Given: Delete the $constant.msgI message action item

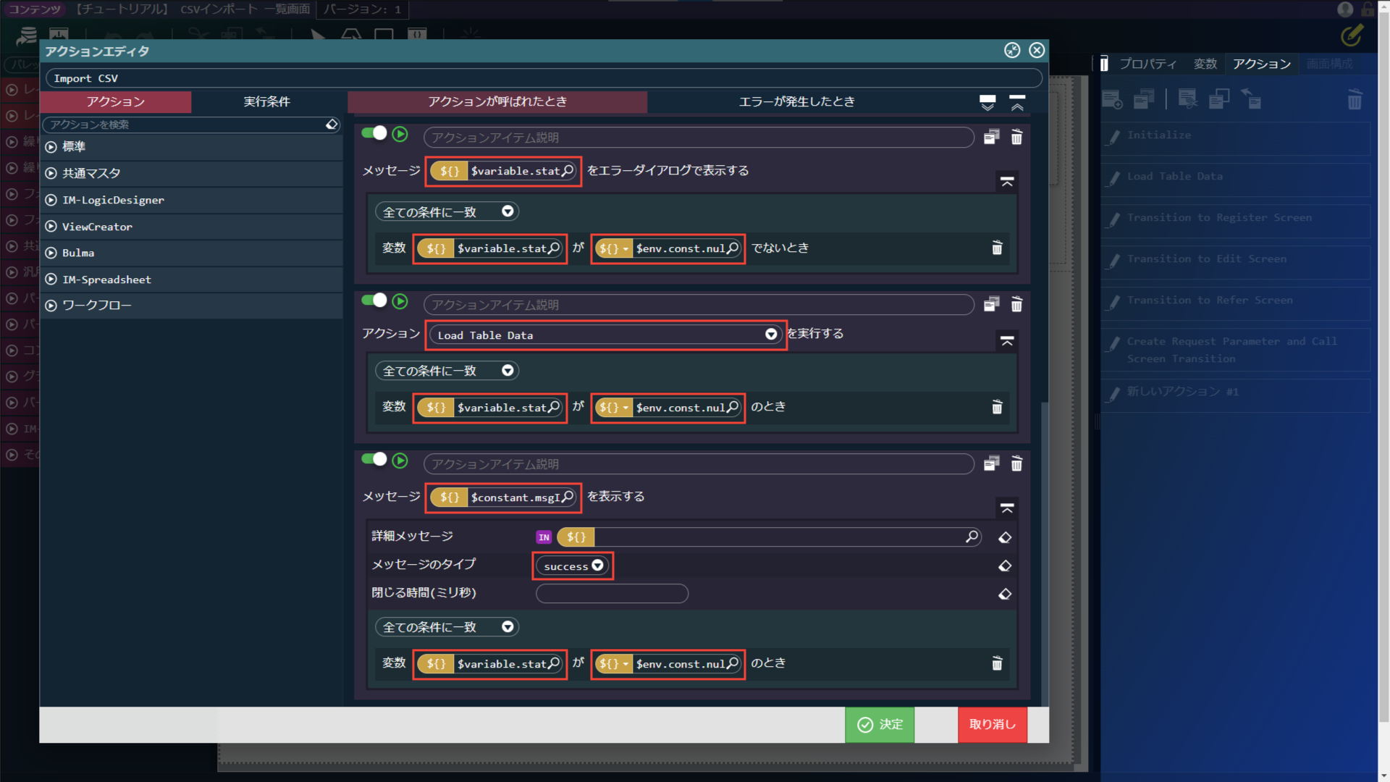Looking at the screenshot, I should pyautogui.click(x=1016, y=464).
